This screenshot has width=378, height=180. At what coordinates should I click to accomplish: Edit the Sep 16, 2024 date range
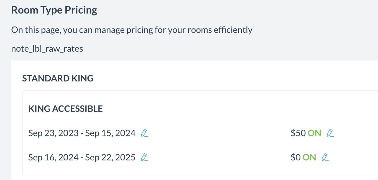(x=144, y=157)
